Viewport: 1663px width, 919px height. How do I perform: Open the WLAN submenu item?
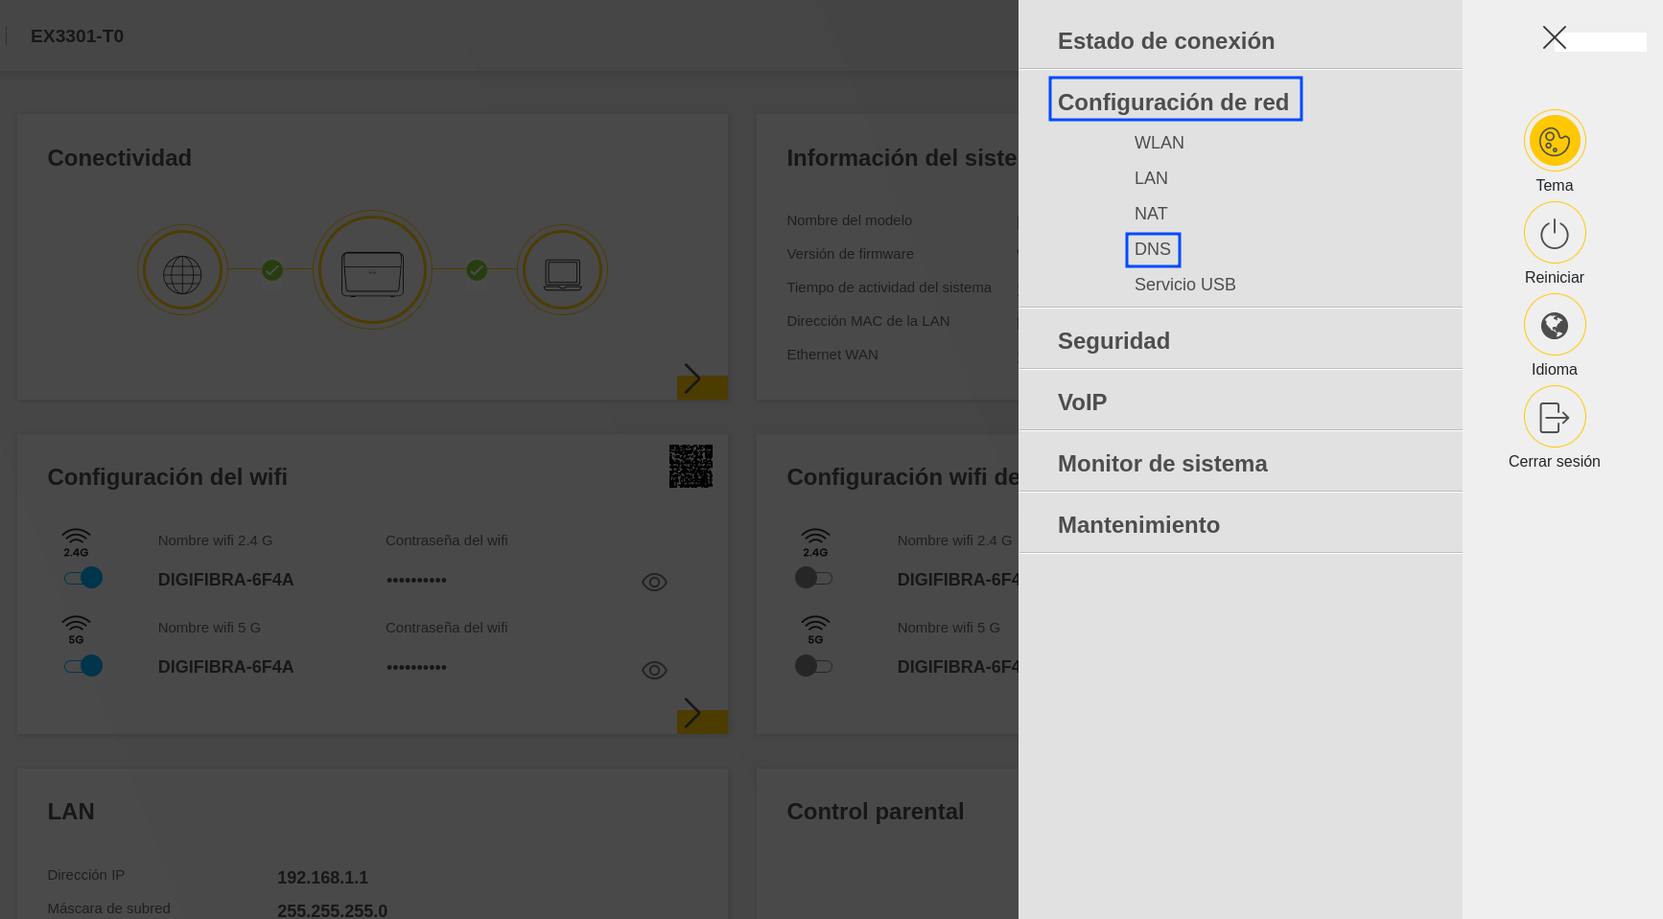coord(1159,143)
